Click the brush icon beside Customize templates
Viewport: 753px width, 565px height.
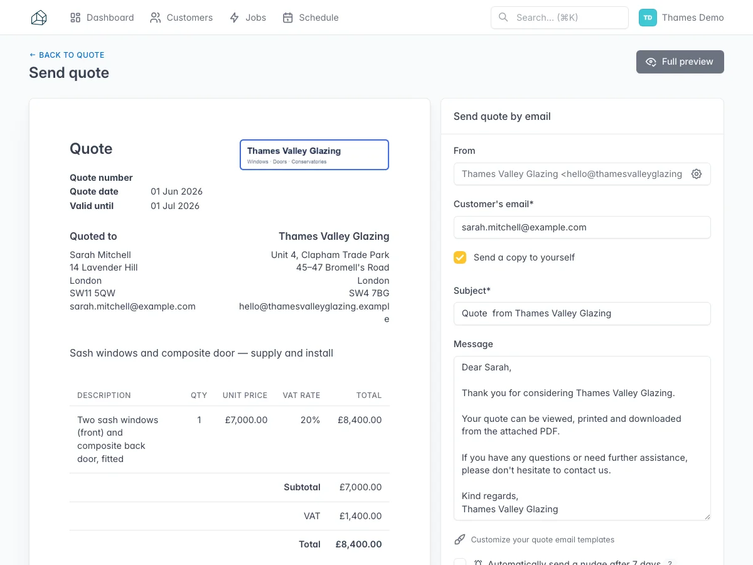pyautogui.click(x=460, y=539)
